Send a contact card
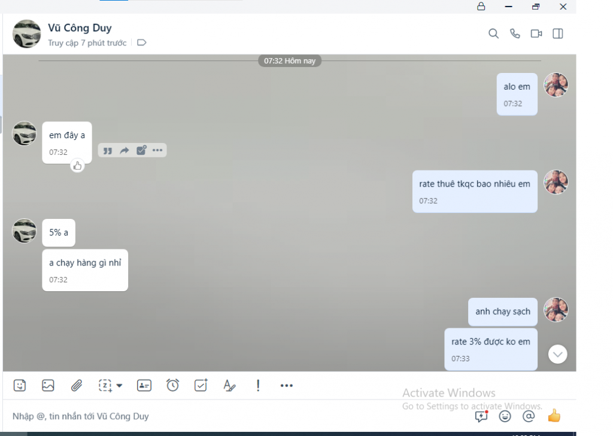Screen dimensions: 613x436 [144, 386]
